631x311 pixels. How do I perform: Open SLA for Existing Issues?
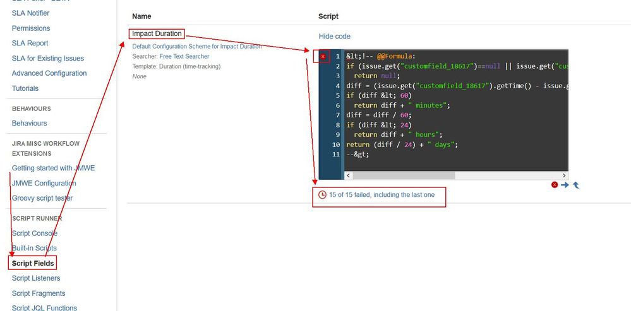48,58
